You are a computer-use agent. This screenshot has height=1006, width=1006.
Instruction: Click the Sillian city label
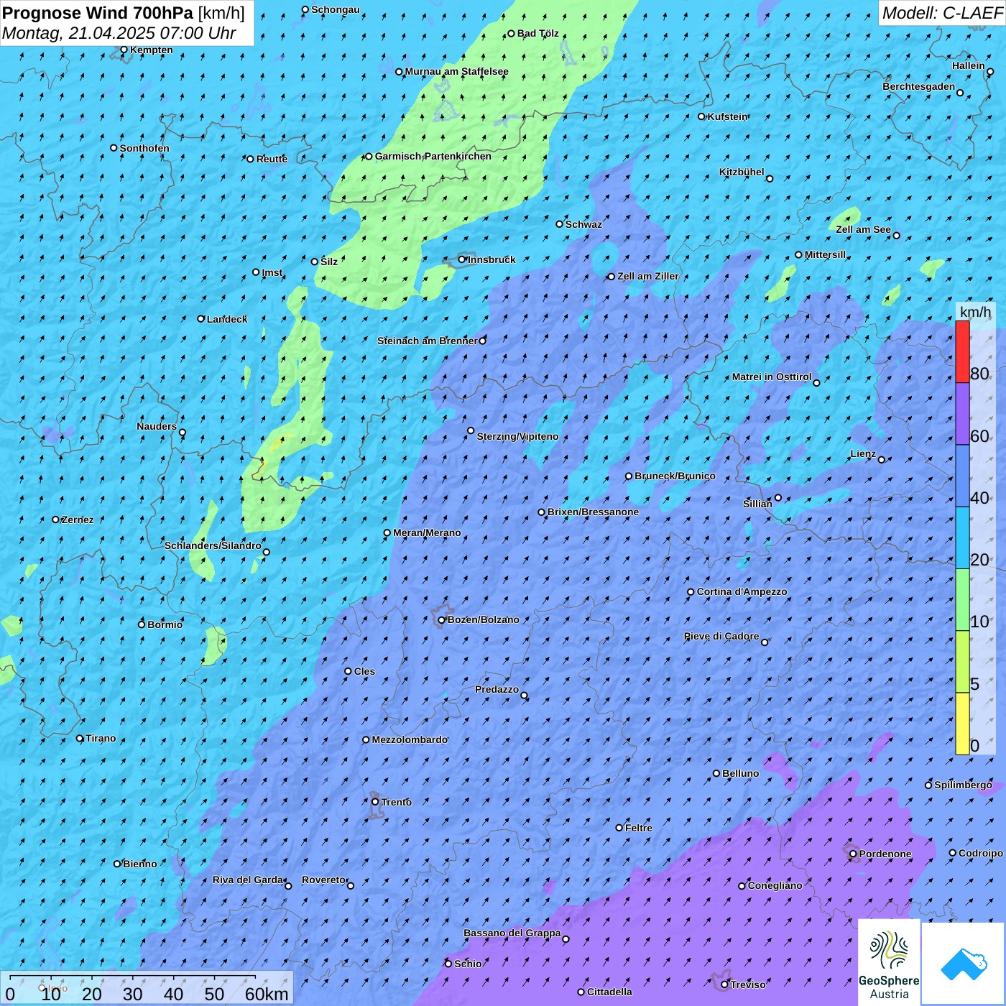pyautogui.click(x=757, y=504)
